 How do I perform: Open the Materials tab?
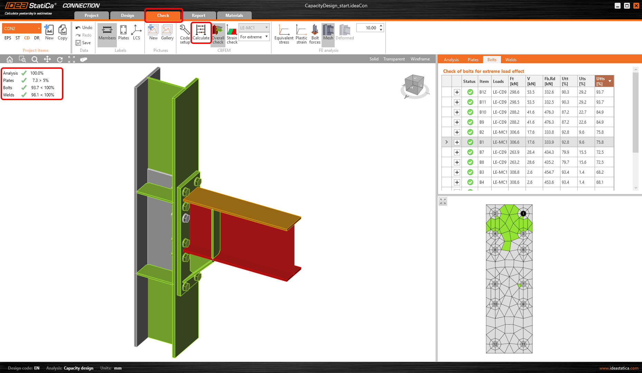(234, 16)
